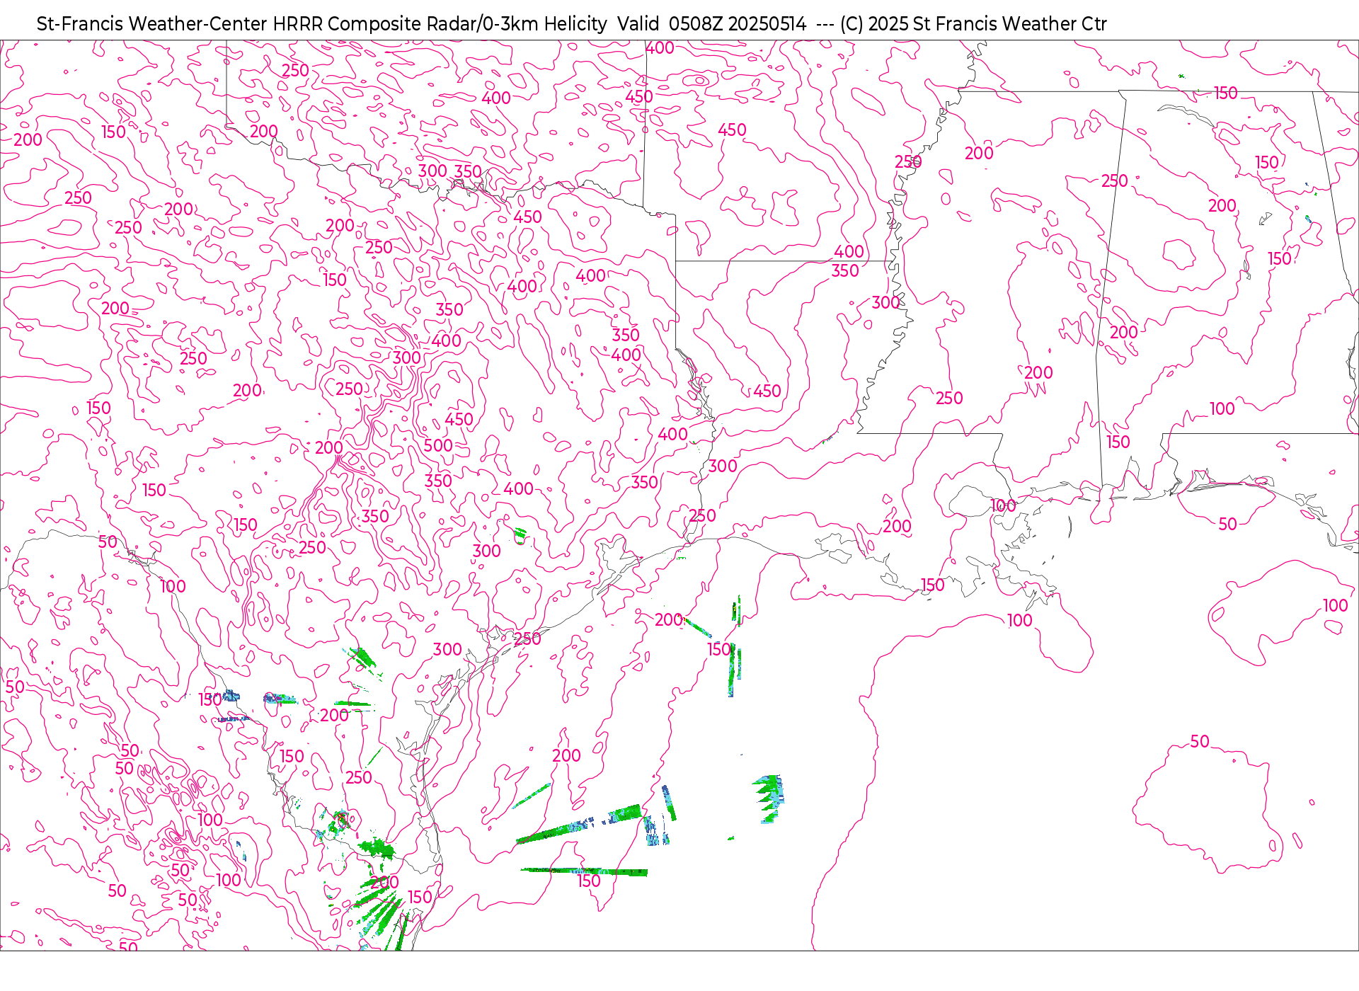The height and width of the screenshot is (991, 1359).
Task: Click 'St-Francis Weather-Center' at the title start
Action: [152, 24]
